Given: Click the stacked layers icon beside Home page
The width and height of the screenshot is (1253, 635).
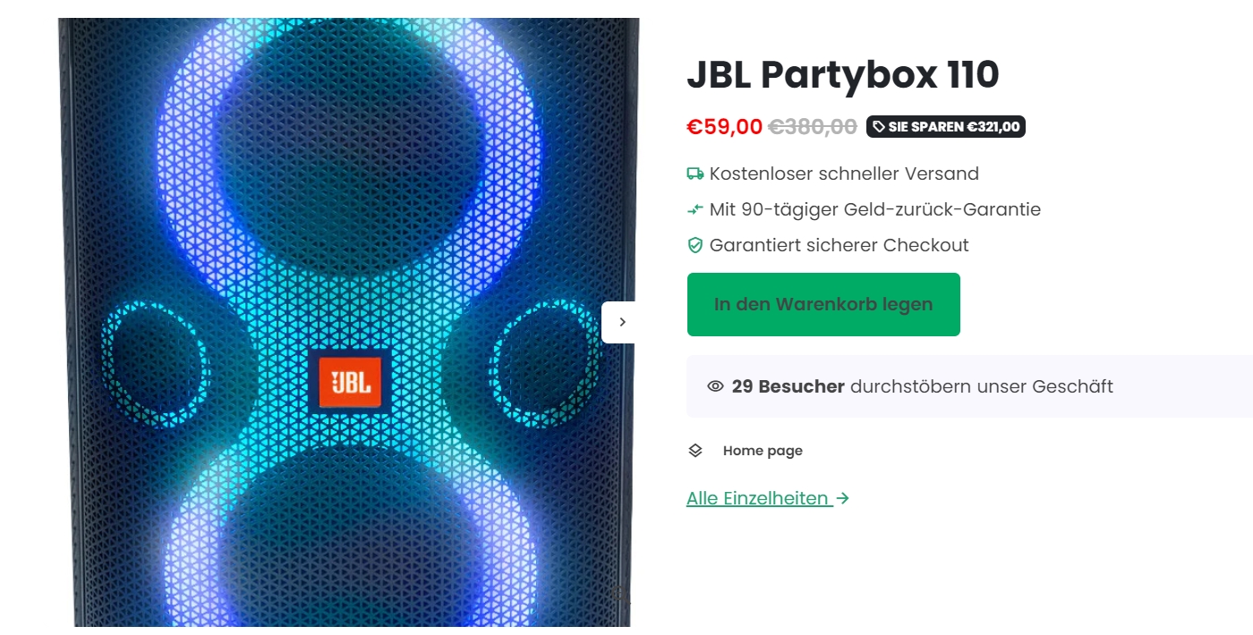Looking at the screenshot, I should pyautogui.click(x=695, y=451).
